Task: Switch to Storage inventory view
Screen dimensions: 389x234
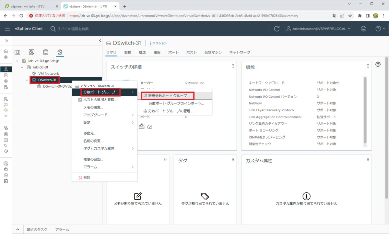Action: click(x=46, y=52)
